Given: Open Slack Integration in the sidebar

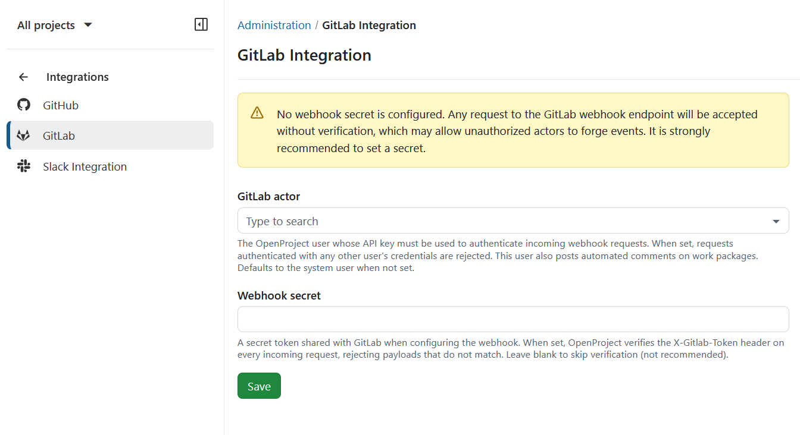Looking at the screenshot, I should (x=110, y=166).
